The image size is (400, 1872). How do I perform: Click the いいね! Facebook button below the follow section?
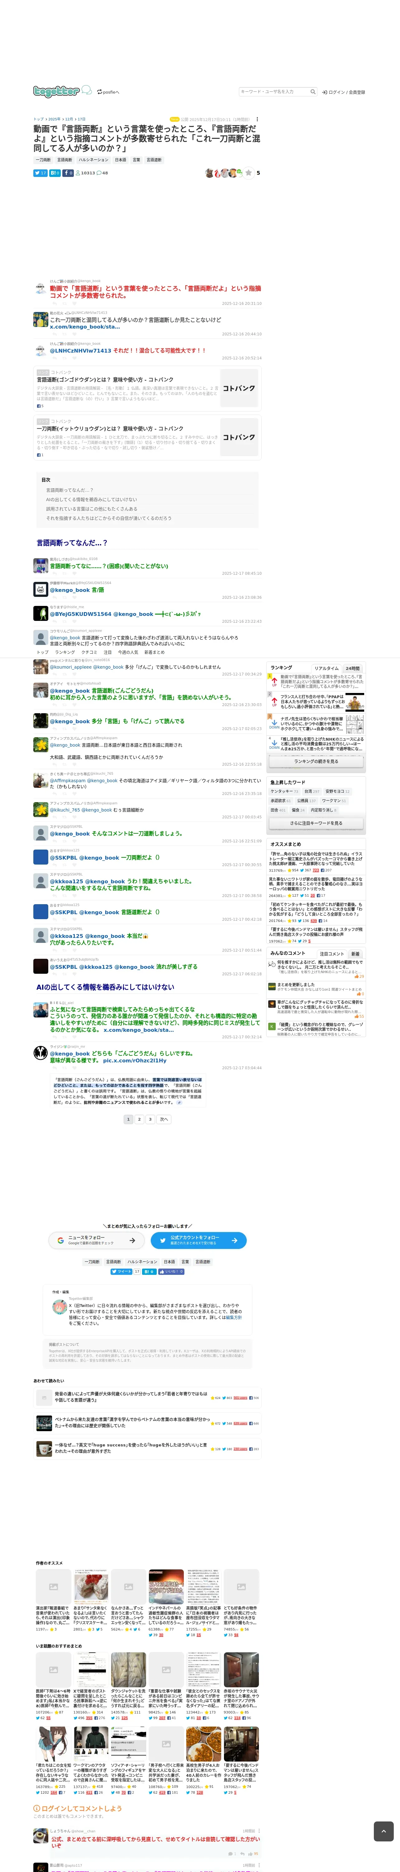click(171, 1272)
